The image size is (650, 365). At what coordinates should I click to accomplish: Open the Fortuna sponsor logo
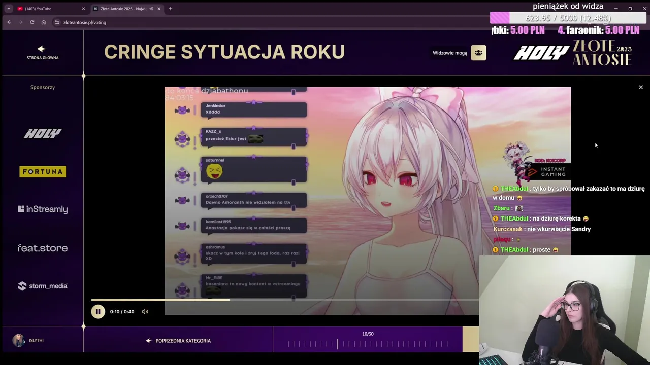click(43, 172)
